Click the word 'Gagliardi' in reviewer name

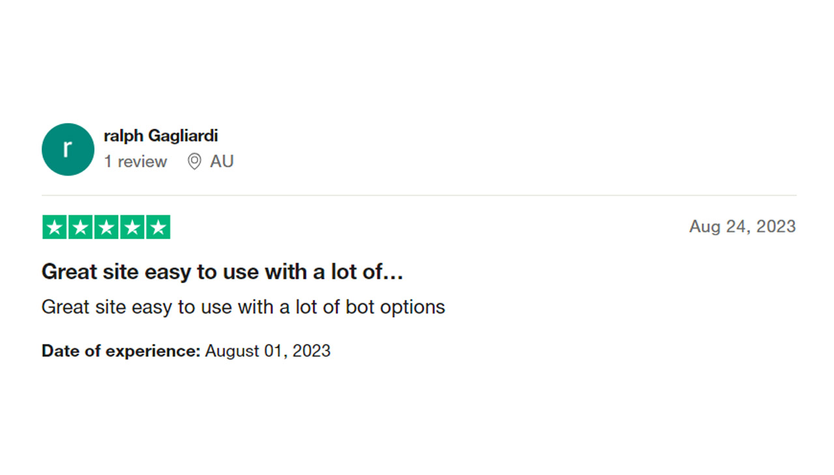[183, 136]
